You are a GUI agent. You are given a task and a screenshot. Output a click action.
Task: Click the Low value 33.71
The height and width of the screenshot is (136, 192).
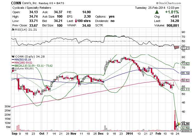pyautogui.click(x=33, y=21)
